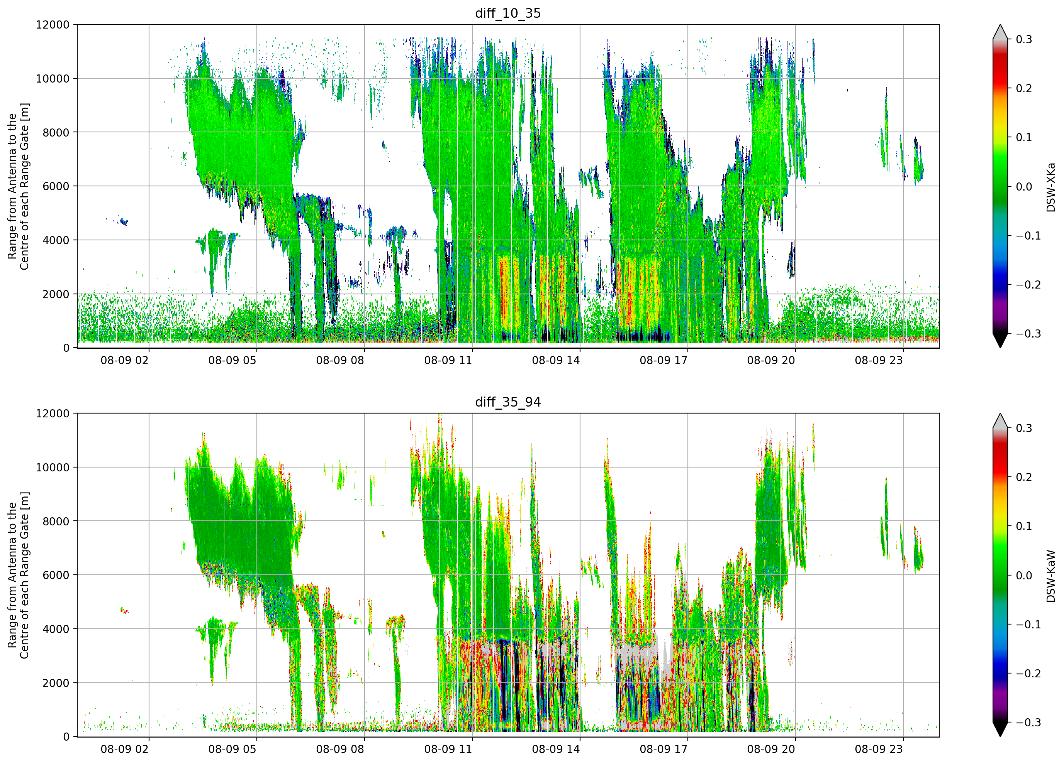Click the 12000 y-tick in diff_35_94
This screenshot has width=1064, height=763.
53,414
